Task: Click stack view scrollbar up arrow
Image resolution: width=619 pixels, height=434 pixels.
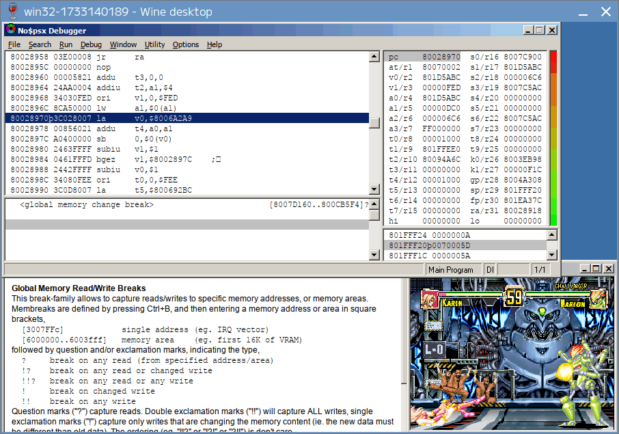Action: click(552, 235)
